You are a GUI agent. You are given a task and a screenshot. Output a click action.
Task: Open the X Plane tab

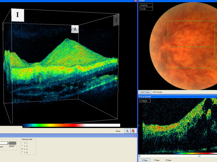(145, 160)
